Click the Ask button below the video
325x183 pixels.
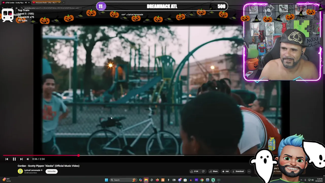click(x=225, y=171)
